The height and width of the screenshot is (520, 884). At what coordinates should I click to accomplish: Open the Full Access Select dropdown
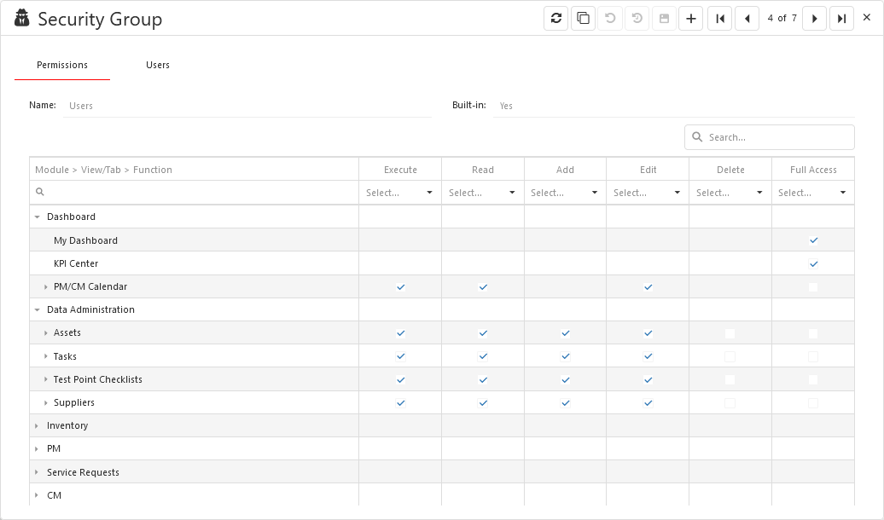tap(812, 192)
